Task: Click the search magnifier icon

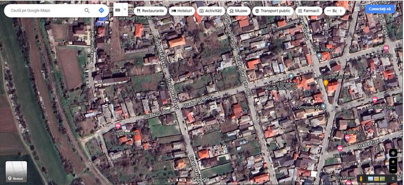Action: (x=87, y=11)
